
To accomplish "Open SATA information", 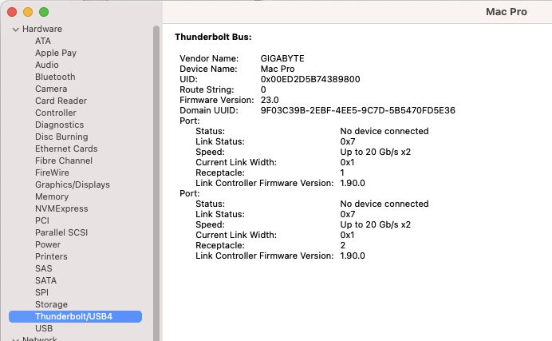I will 45,280.
